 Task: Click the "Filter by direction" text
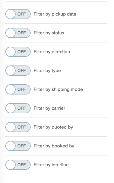click(x=52, y=52)
